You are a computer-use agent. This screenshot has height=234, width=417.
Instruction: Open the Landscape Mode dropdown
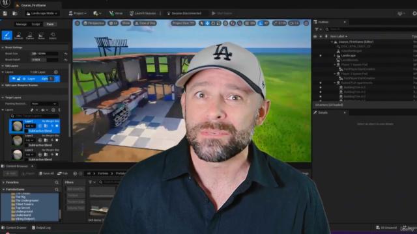(42, 13)
